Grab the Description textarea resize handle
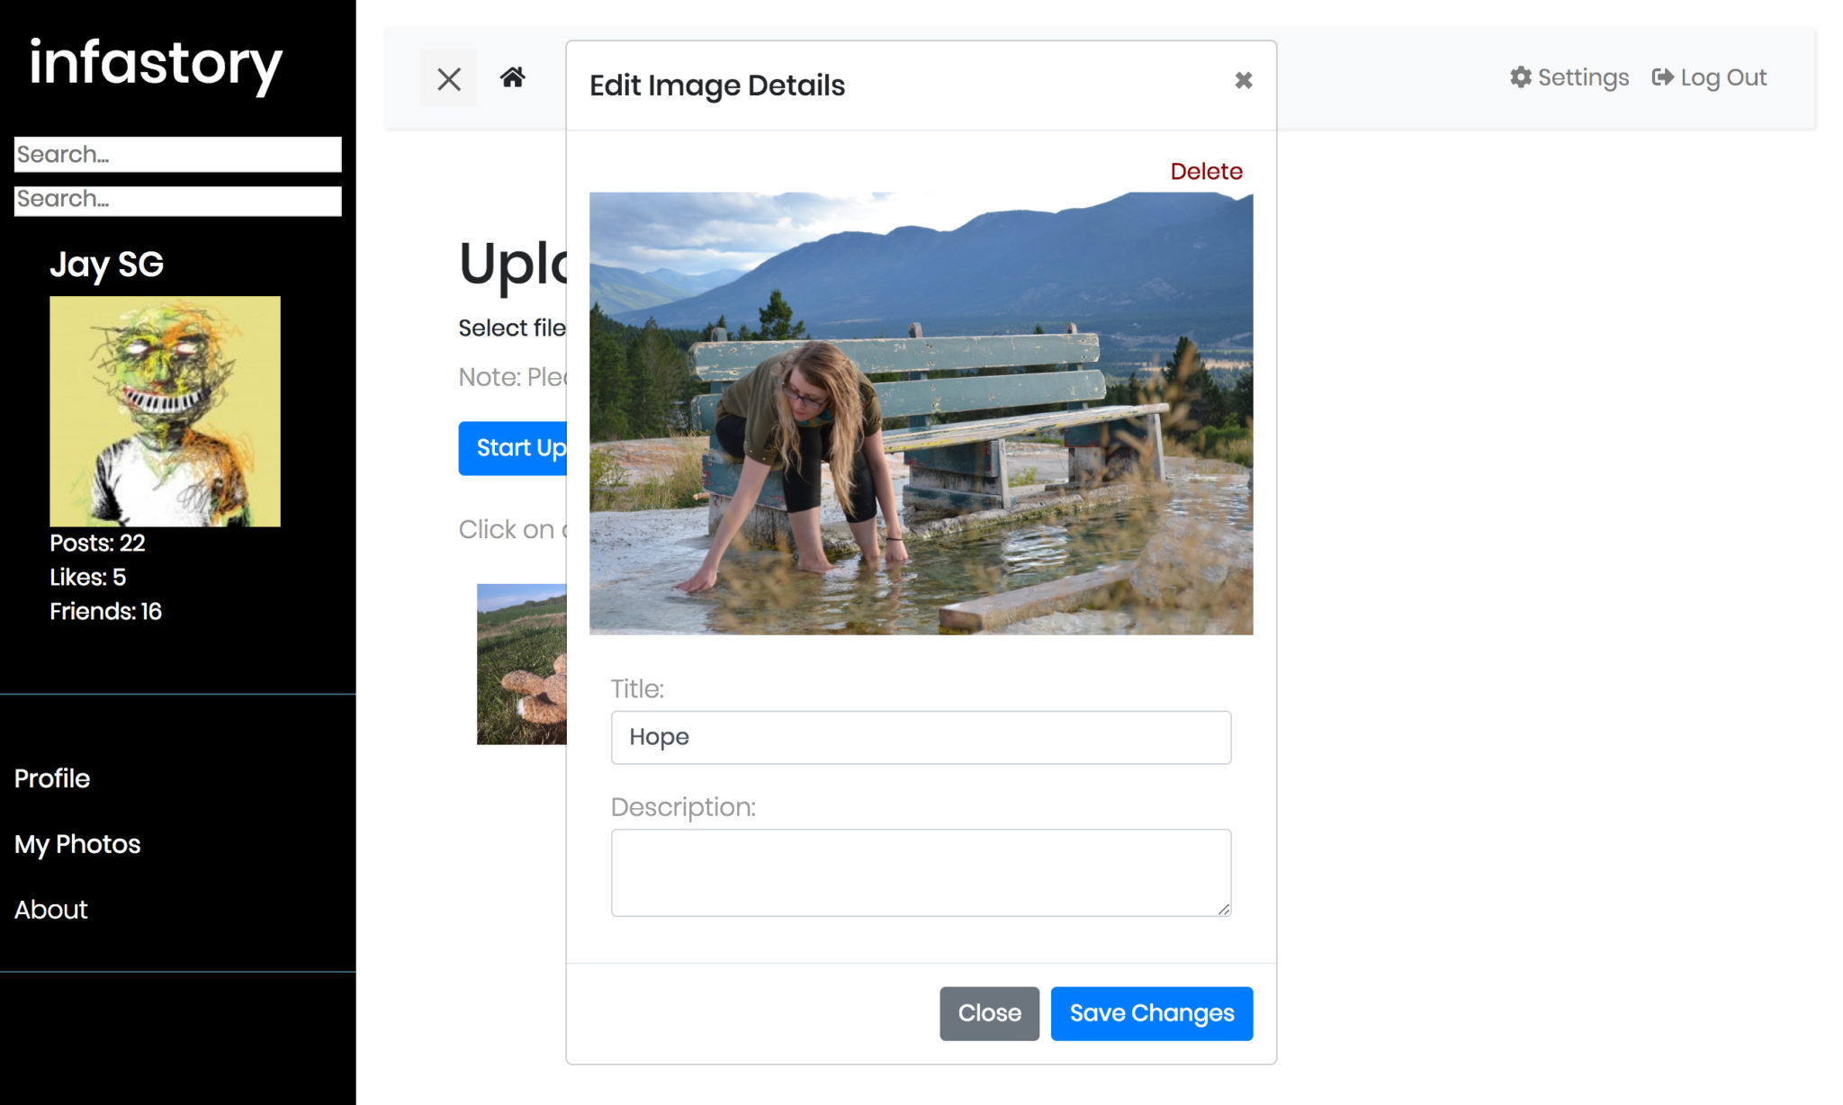Viewport: 1843px width, 1105px height. (x=1224, y=910)
